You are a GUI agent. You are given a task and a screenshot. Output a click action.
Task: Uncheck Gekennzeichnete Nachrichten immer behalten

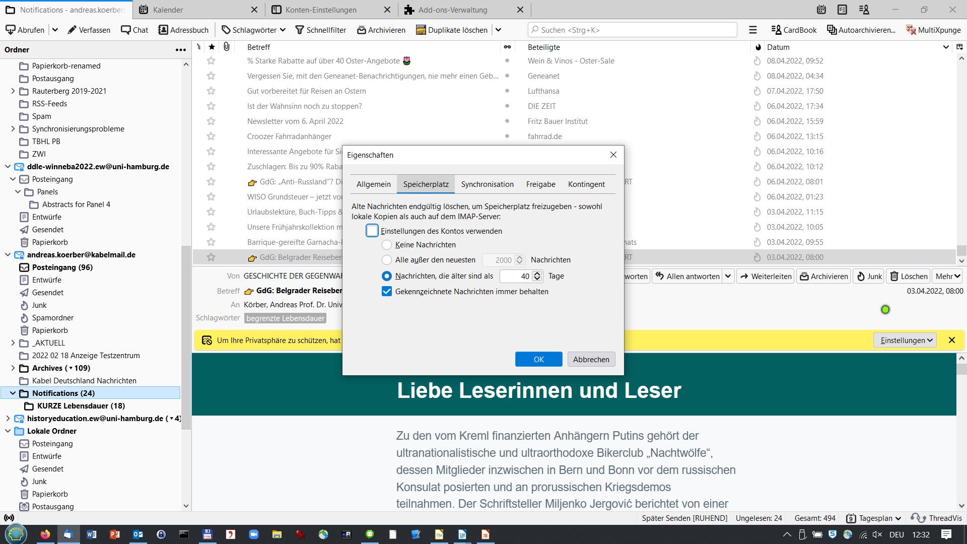pos(387,292)
